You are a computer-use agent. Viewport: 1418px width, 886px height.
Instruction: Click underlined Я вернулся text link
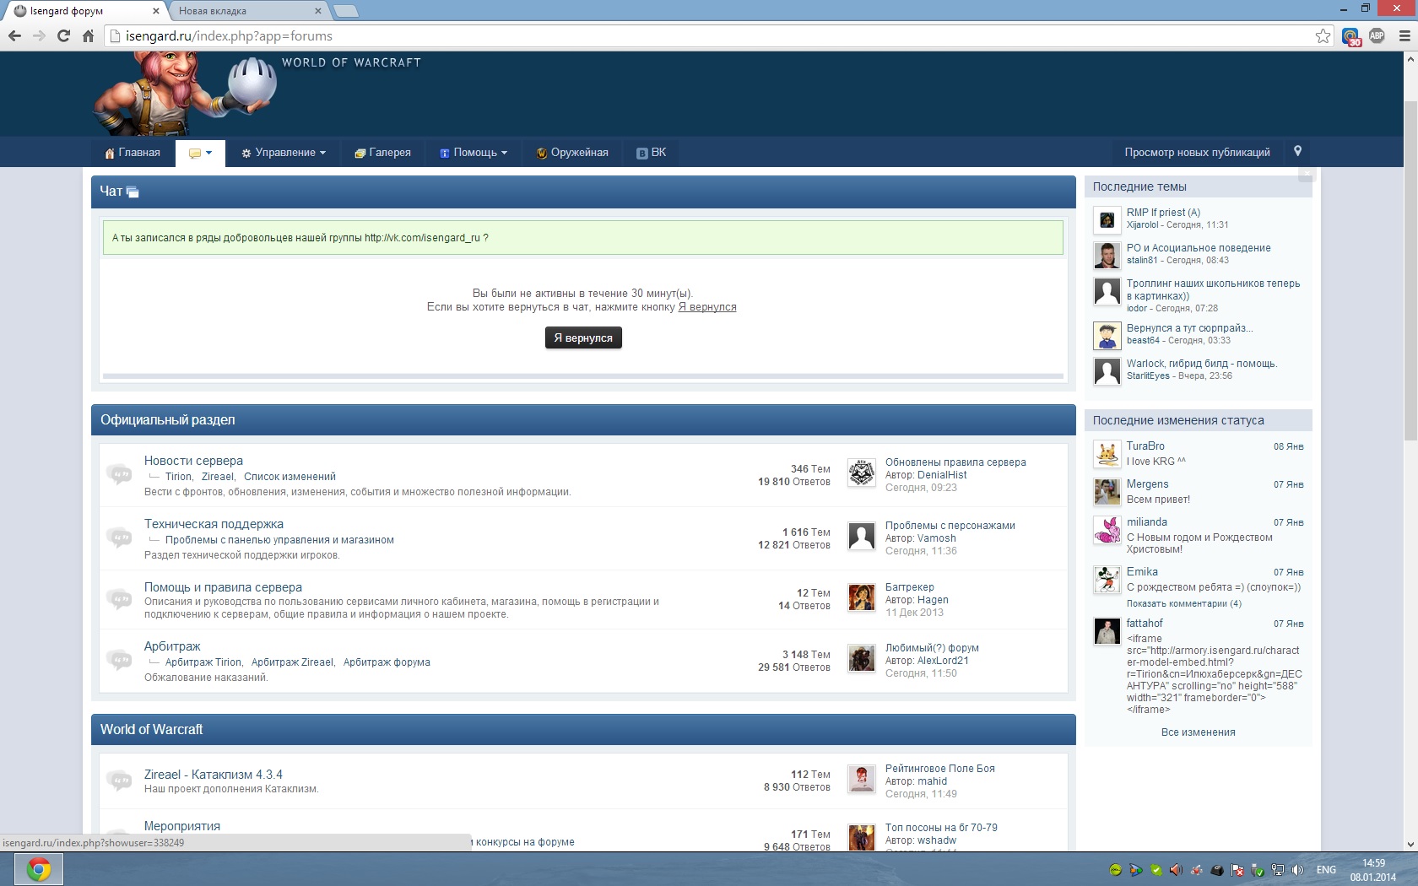pyautogui.click(x=707, y=307)
